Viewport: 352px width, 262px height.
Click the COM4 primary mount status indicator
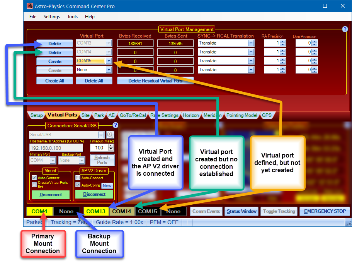pyautogui.click(x=39, y=211)
